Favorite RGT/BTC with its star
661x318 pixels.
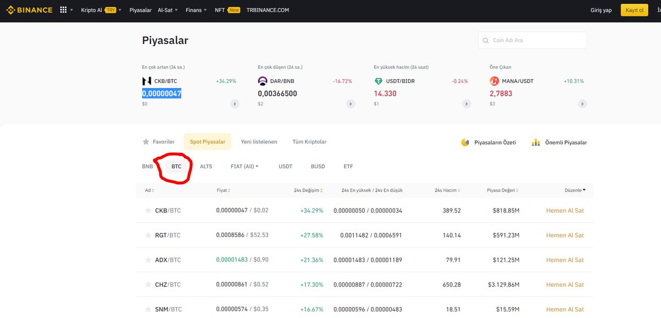(148, 235)
